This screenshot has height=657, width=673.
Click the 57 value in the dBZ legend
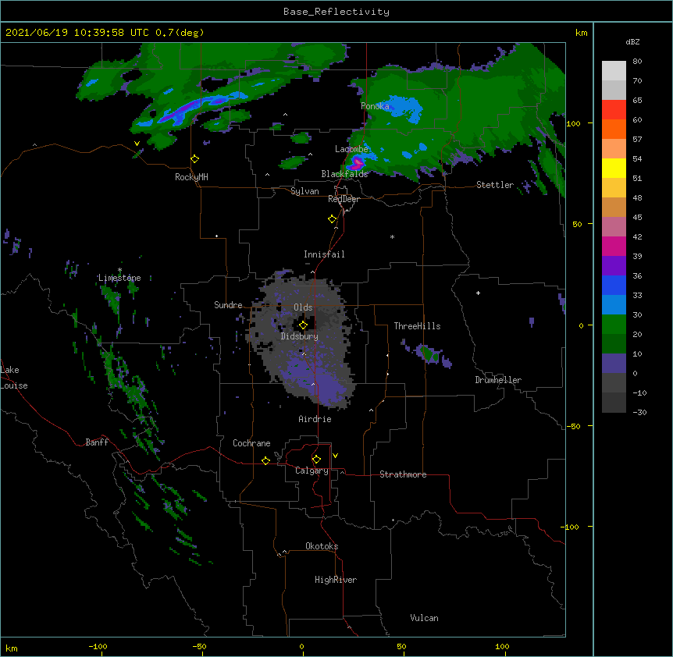(x=637, y=140)
